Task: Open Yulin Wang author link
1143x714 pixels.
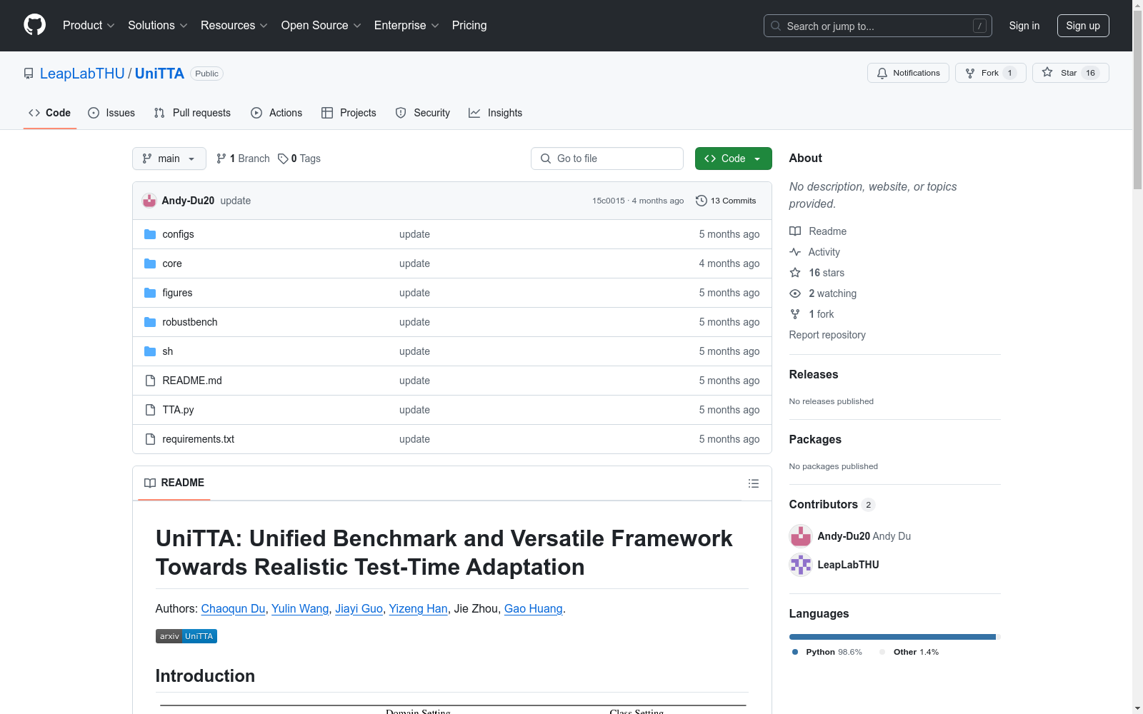Action: (300, 608)
